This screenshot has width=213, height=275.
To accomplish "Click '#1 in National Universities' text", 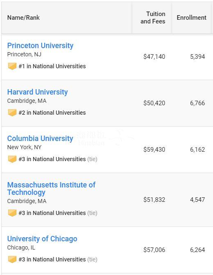I will pos(52,66).
